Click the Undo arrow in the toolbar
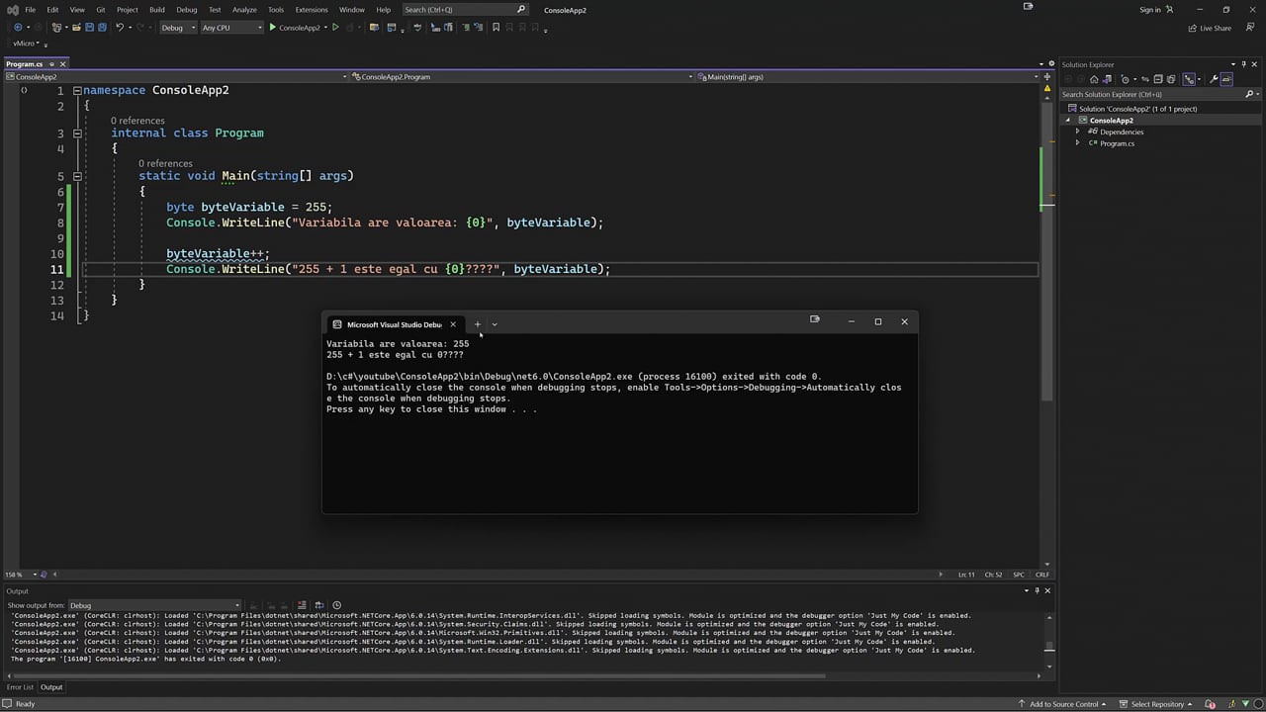This screenshot has height=712, width=1266. click(120, 28)
